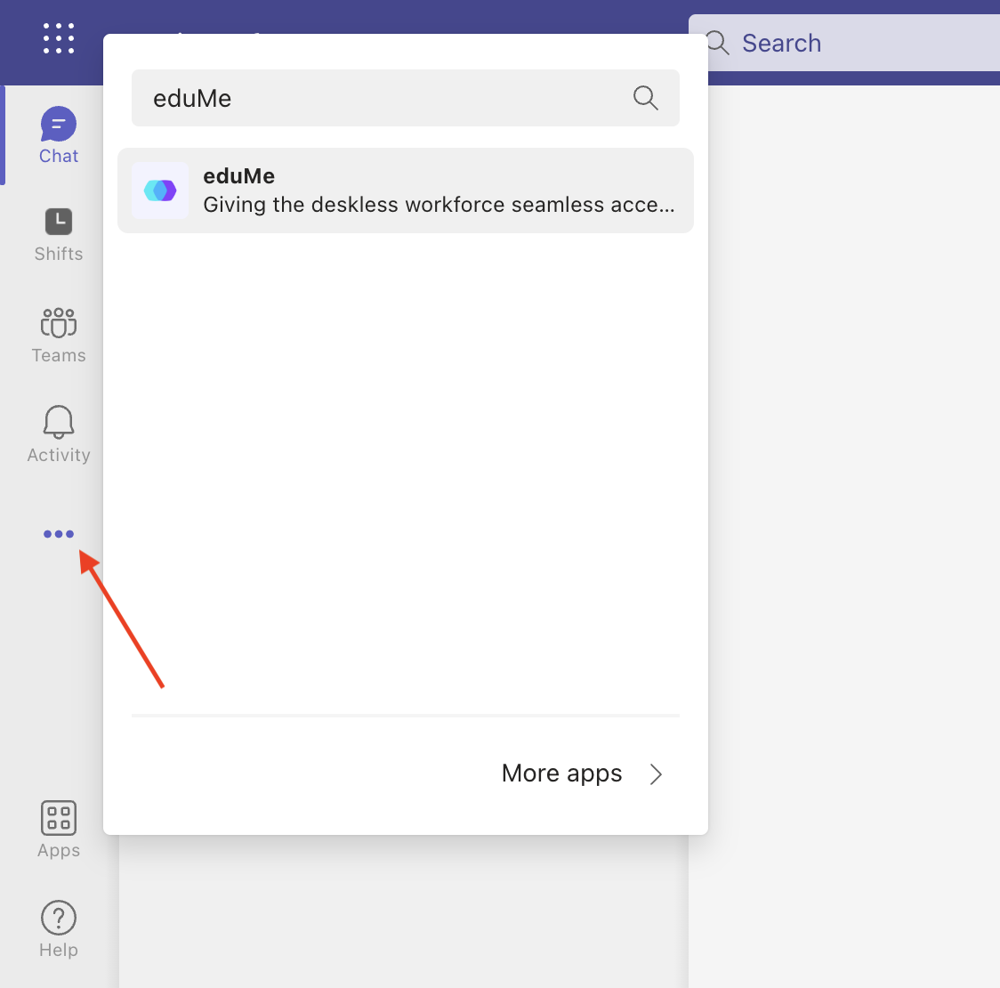Viewport: 1000px width, 988px height.
Task: Click the Microsoft 365 app launcher waffle
Action: [x=58, y=37]
